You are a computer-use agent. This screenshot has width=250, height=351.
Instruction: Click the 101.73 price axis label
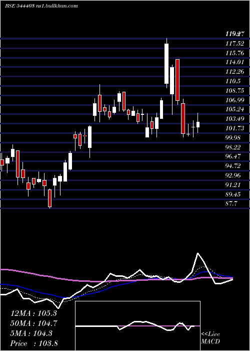pos(234,128)
